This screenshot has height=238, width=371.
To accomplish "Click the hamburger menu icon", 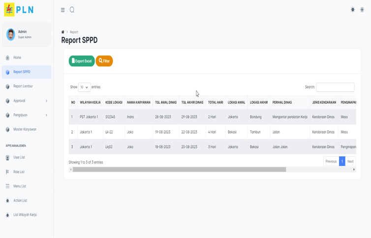I will pyautogui.click(x=62, y=10).
